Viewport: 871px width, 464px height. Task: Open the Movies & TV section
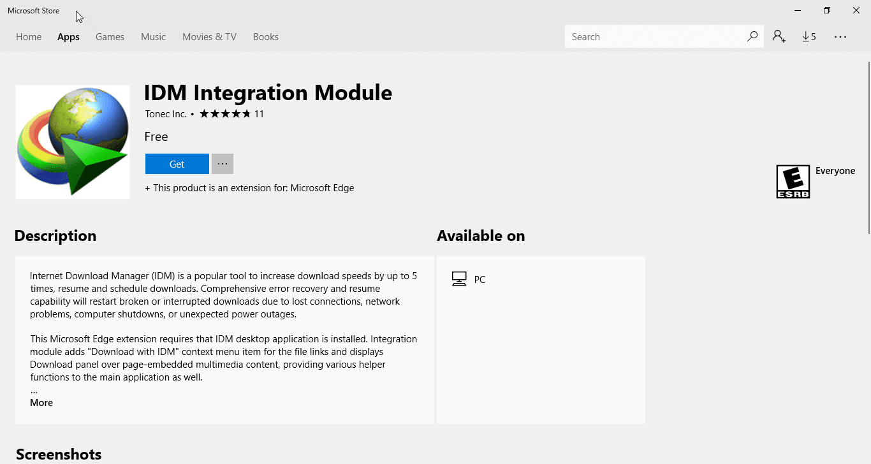click(x=209, y=36)
